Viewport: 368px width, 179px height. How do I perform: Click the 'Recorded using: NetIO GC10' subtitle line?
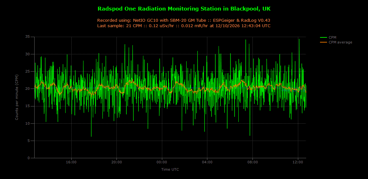[x=184, y=20]
